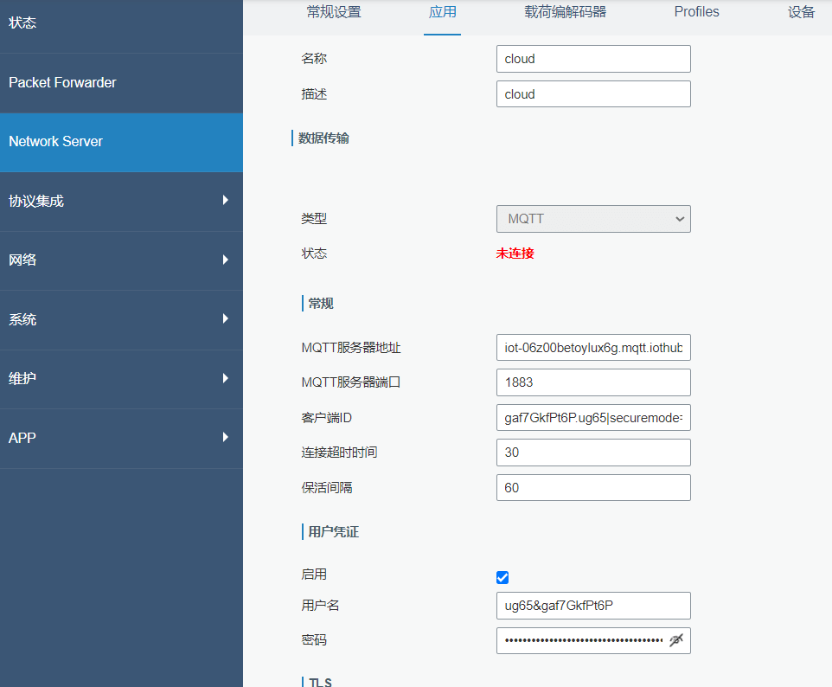Click the MQTT服务器地址 input field
The image size is (832, 687).
pos(593,347)
